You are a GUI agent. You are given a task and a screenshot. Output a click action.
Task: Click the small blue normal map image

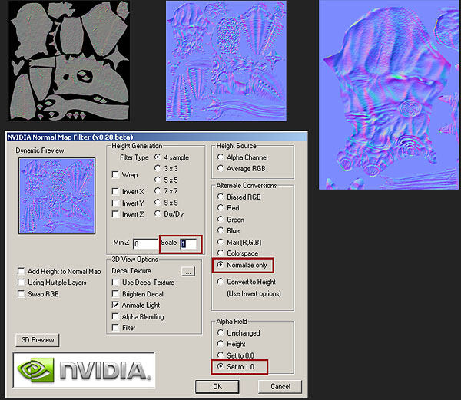click(226, 61)
